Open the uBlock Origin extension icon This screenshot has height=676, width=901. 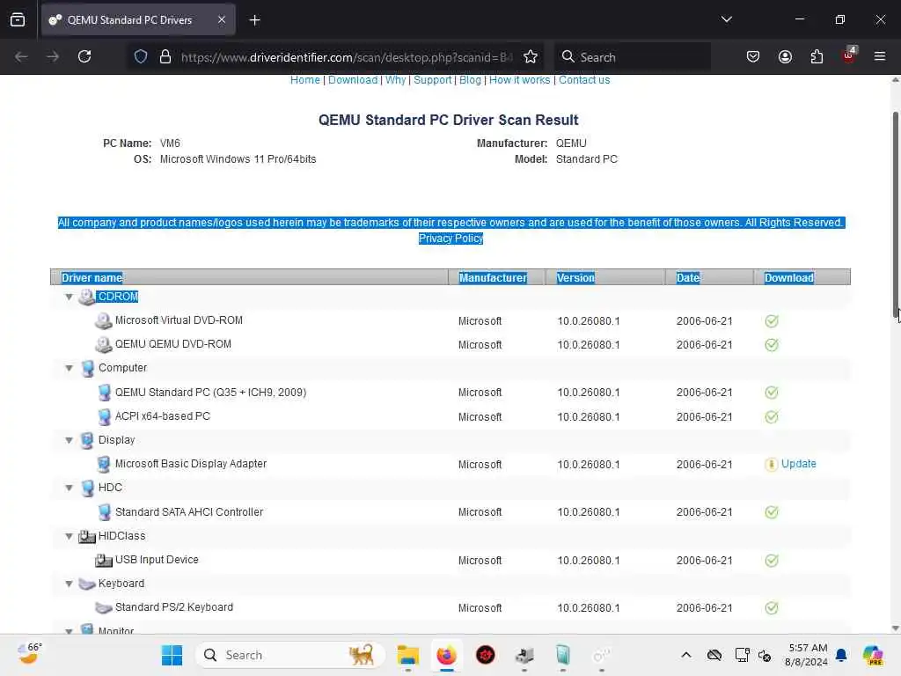click(x=849, y=55)
